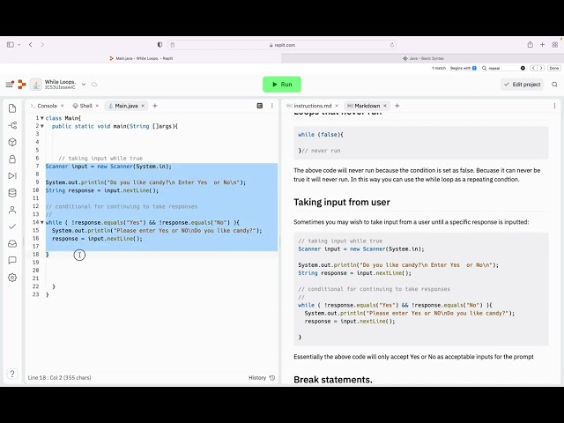This screenshot has width=564, height=423.
Task: Open the Files panel in Replit sidebar
Action: [12, 108]
